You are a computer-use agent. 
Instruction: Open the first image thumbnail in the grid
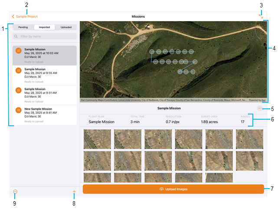(97, 139)
